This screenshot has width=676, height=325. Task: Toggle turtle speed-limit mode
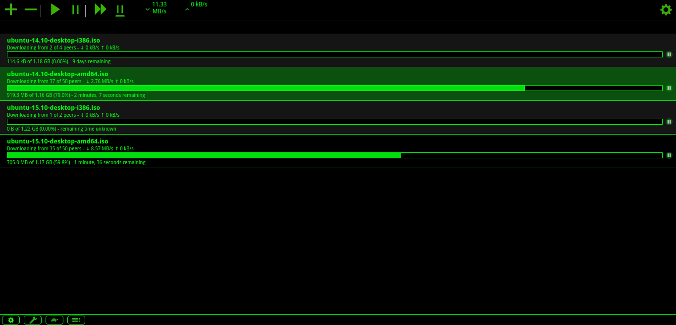point(54,320)
